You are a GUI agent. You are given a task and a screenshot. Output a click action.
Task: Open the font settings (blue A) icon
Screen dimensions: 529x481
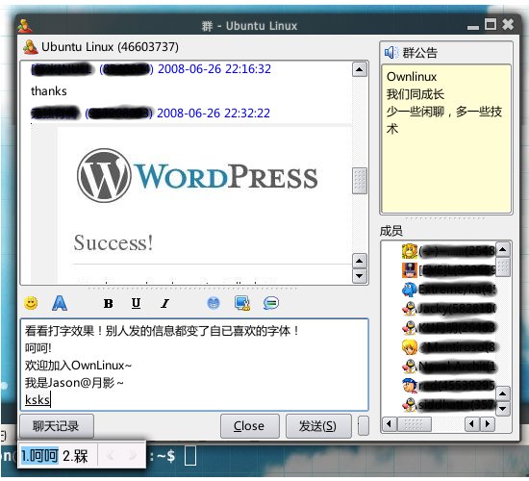pyautogui.click(x=60, y=303)
